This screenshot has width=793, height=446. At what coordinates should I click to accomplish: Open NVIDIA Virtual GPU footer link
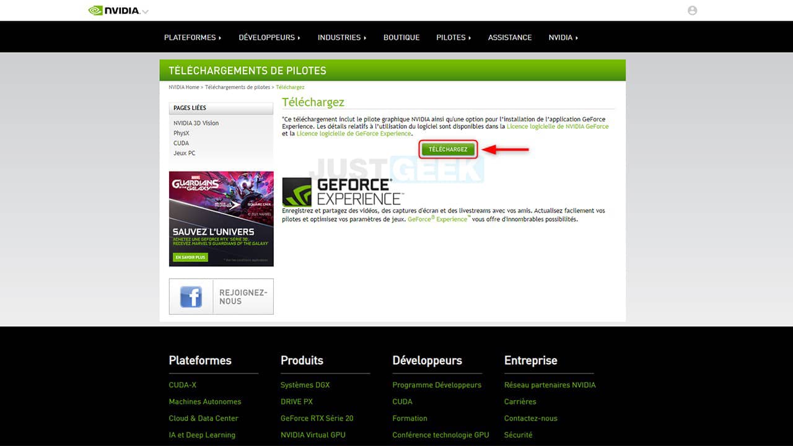[313, 435]
